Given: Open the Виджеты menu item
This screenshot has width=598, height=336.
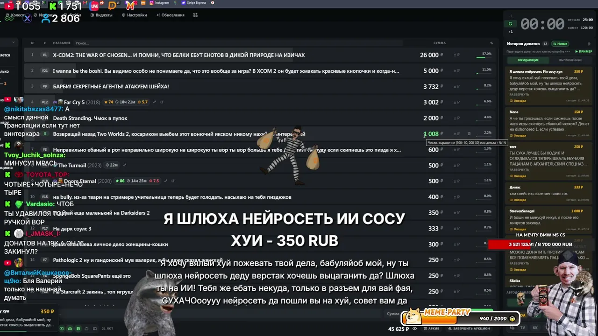Looking at the screenshot, I should point(101,15).
